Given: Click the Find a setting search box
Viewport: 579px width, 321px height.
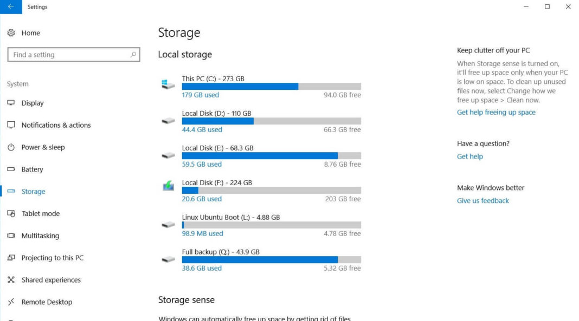Looking at the screenshot, I should pos(65,54).
